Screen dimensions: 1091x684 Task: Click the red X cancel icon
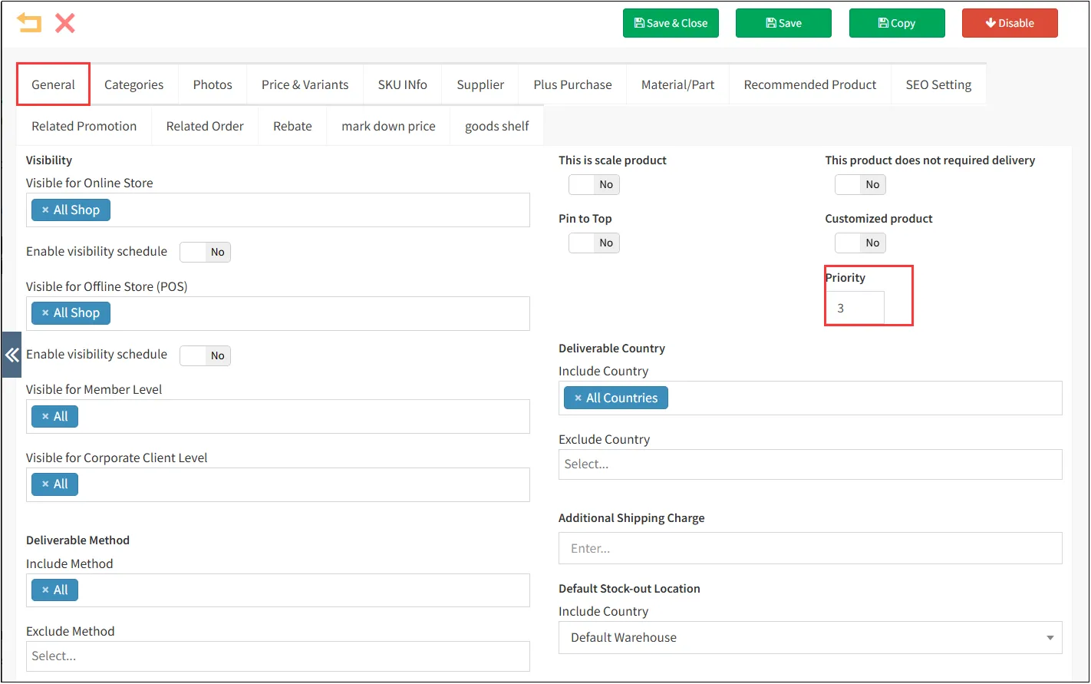(65, 23)
